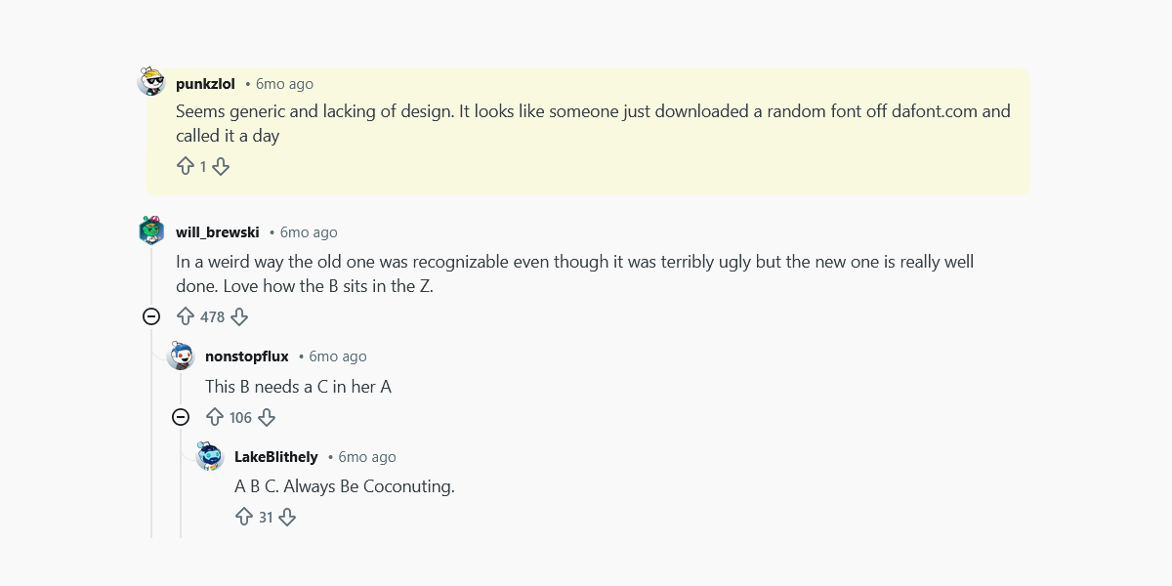The width and height of the screenshot is (1172, 586).
Task: Upvote nonstopflux's reply
Action: tap(216, 417)
